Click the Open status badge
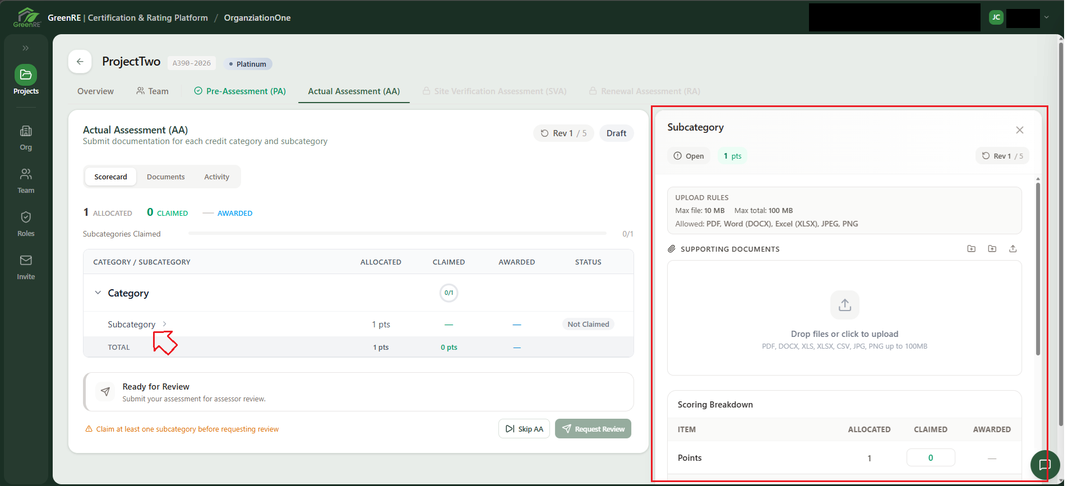The width and height of the screenshot is (1068, 486). [x=688, y=156]
